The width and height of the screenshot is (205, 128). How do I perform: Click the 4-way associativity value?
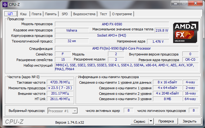tap(190, 82)
